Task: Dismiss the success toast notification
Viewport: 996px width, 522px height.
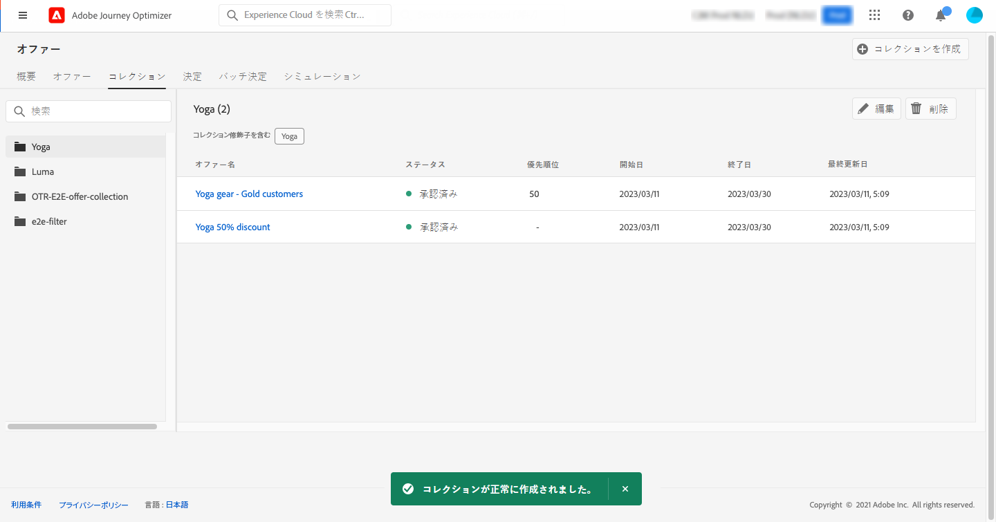Action: pos(625,489)
